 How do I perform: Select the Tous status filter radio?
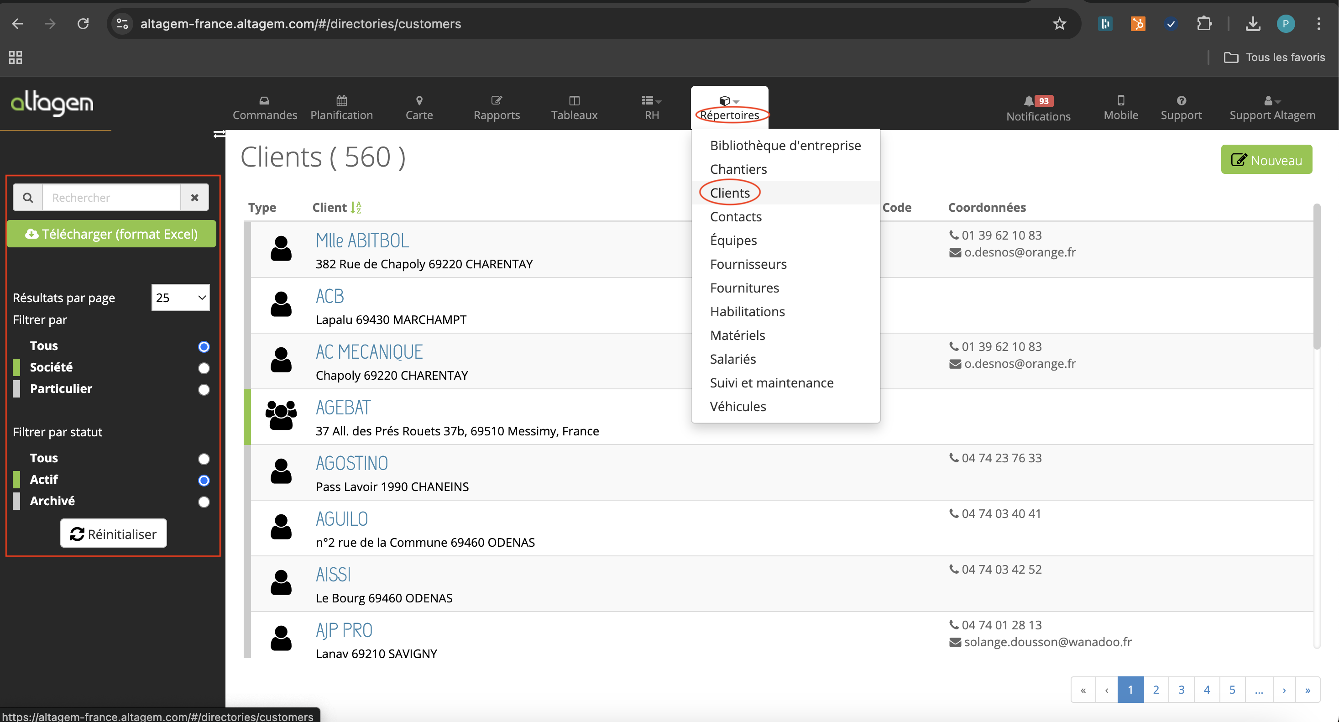(204, 459)
